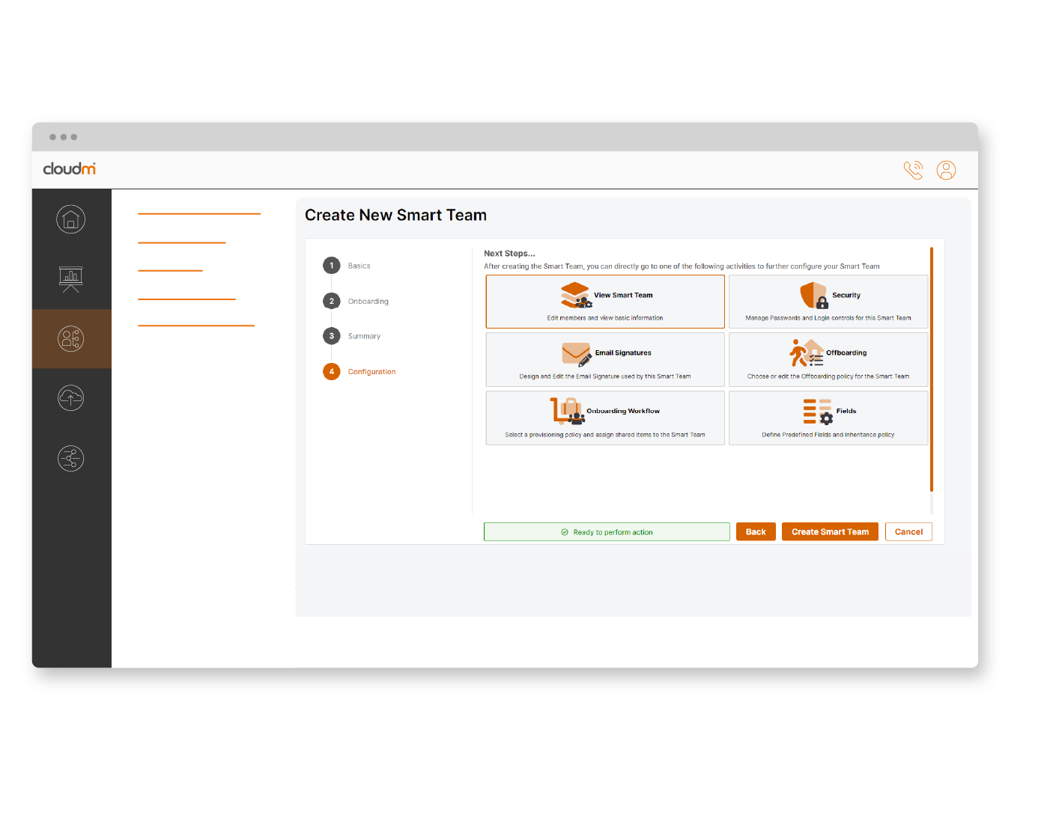Click the Back button

(x=756, y=531)
